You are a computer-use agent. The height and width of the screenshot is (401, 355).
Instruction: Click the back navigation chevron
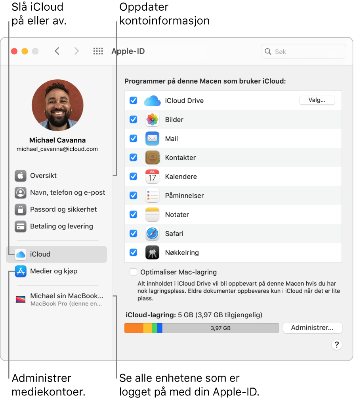pyautogui.click(x=57, y=51)
